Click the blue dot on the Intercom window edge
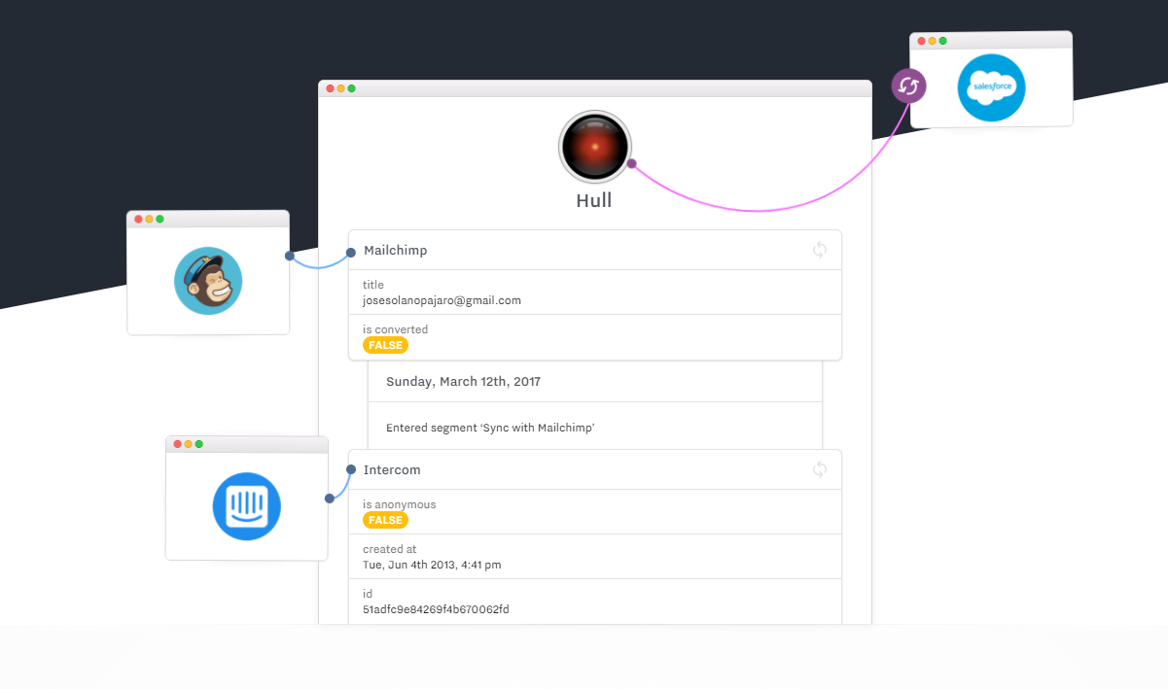1168x689 pixels. 330,499
